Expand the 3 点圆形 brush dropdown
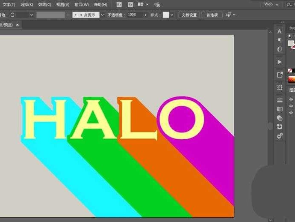 [x=102, y=15]
